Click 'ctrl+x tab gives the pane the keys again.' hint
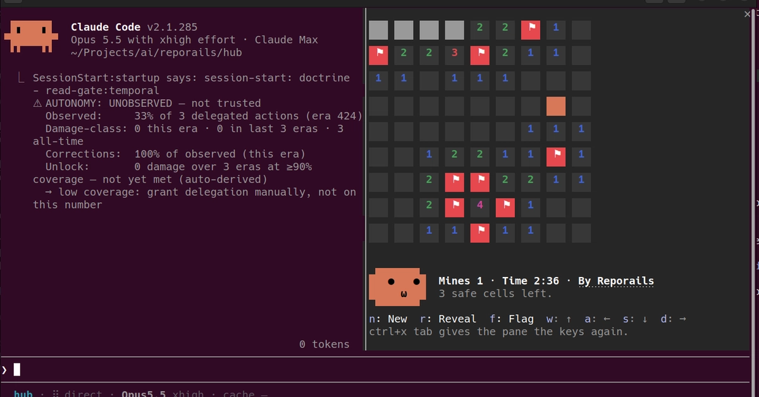This screenshot has height=397, width=759. point(499,331)
